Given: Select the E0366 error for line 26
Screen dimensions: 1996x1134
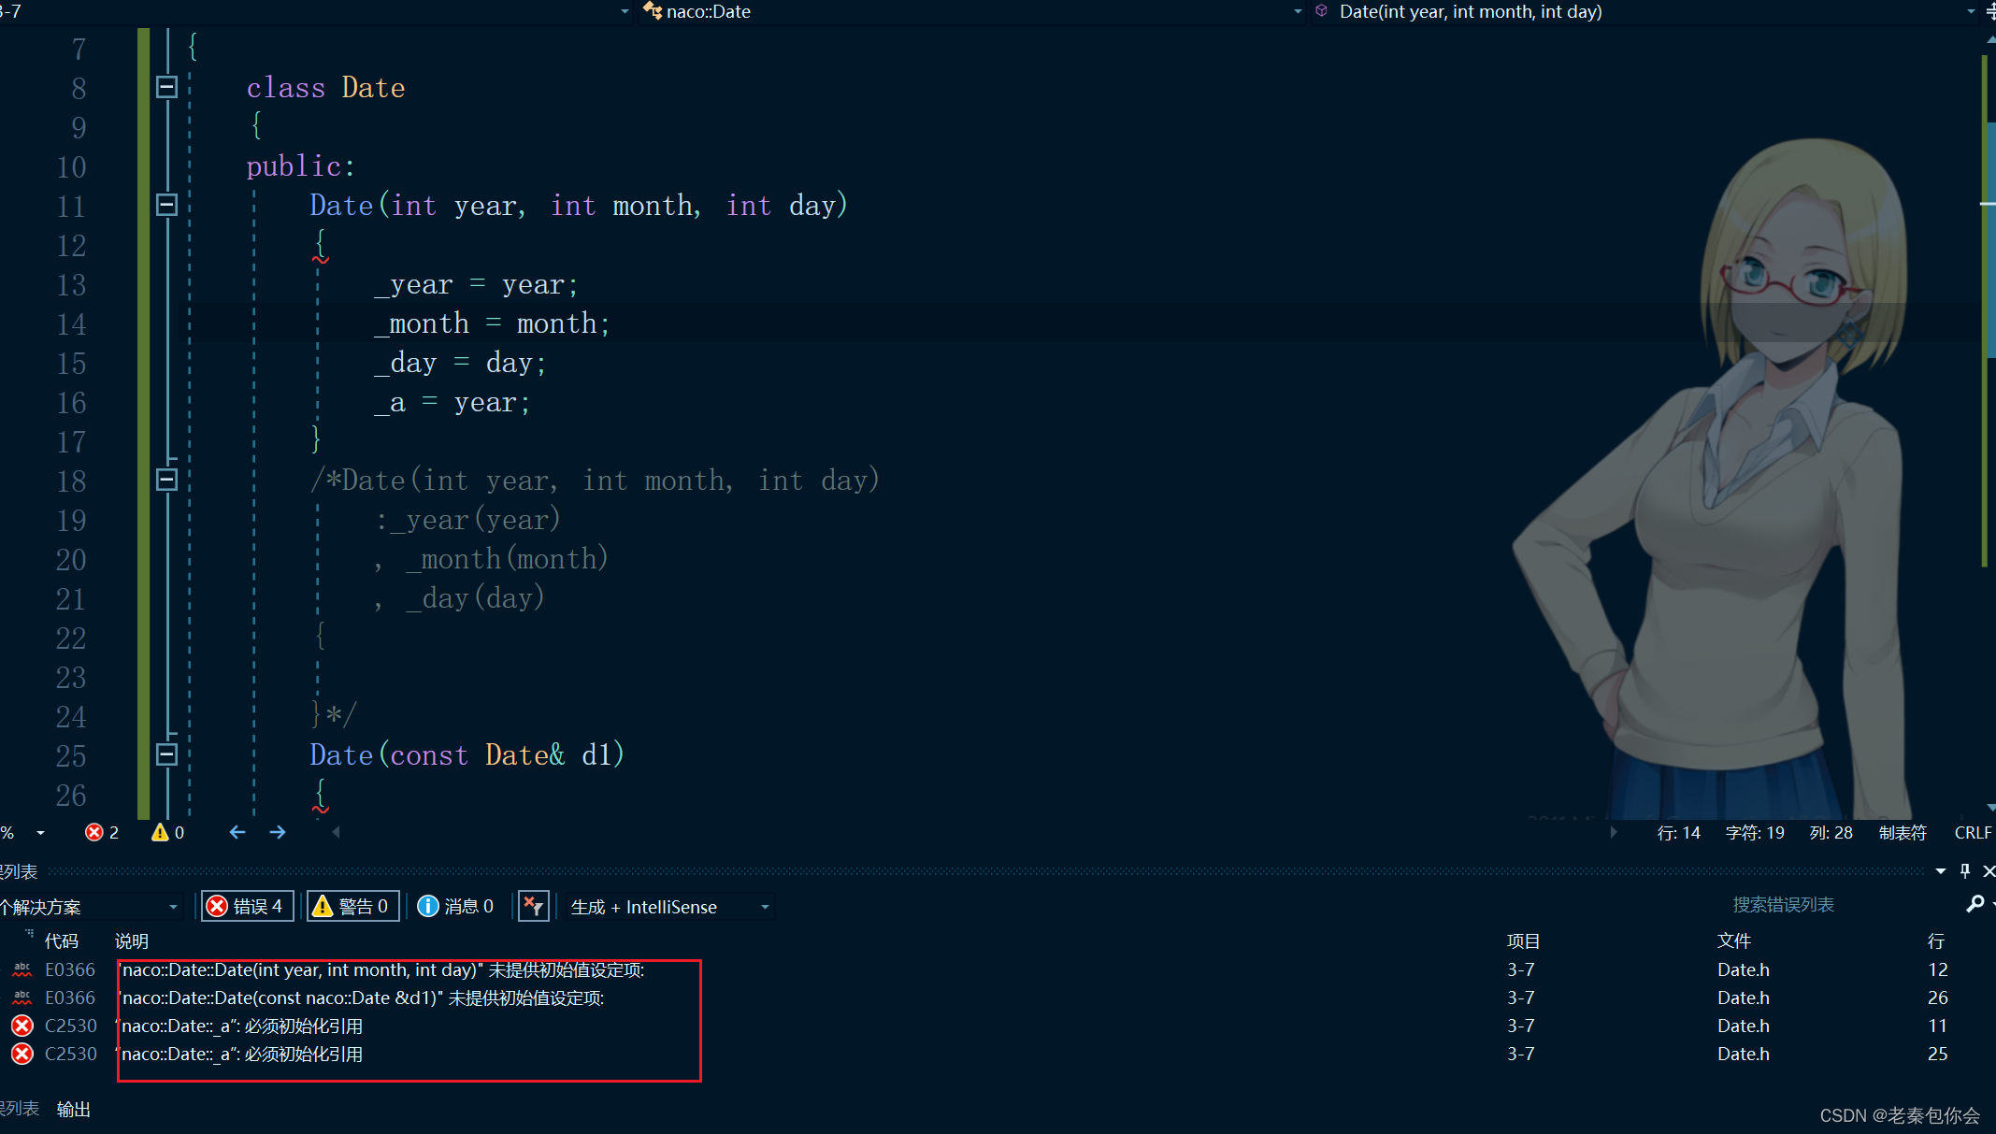Looking at the screenshot, I should 998,998.
